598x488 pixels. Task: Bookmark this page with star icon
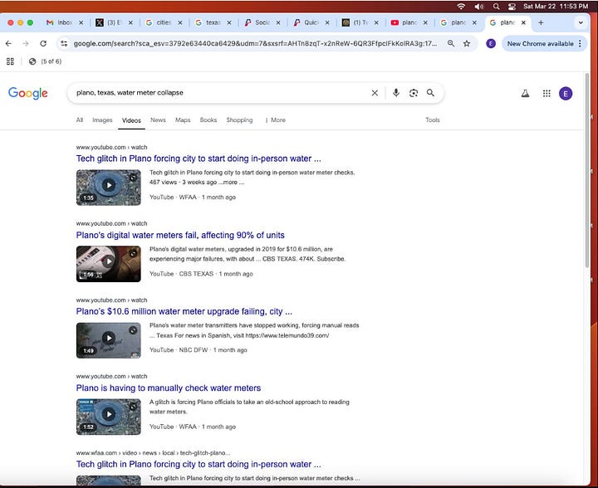point(467,43)
